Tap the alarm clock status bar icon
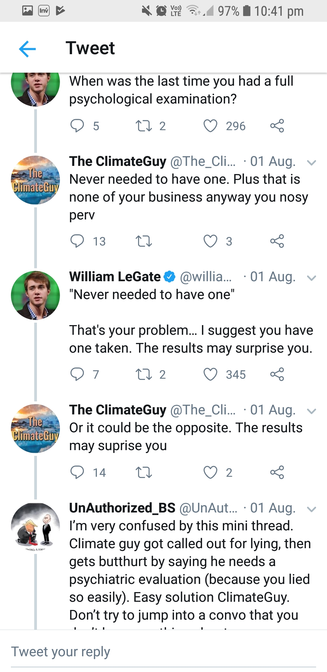327x672 pixels. click(161, 11)
